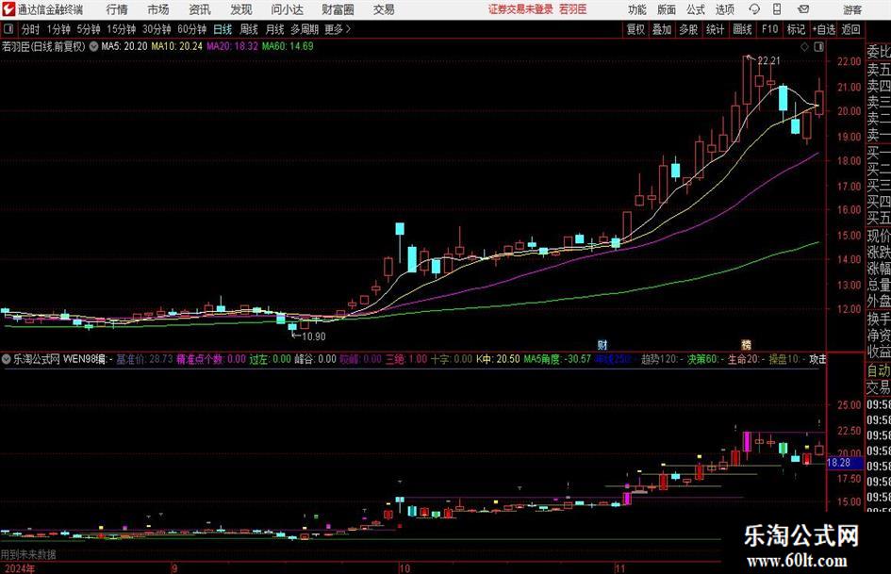Viewport: 891px width, 574px height.
Task: Click the 多股 multi-stock button
Action: click(x=688, y=29)
